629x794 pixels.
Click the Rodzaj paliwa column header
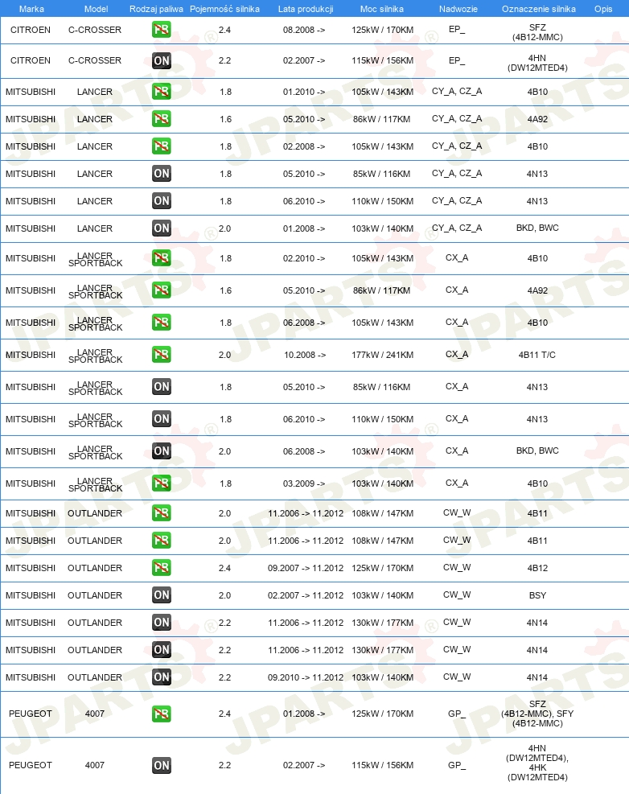(x=156, y=9)
